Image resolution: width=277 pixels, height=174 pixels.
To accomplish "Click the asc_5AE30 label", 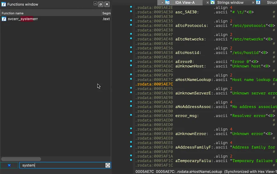I will point(187,12).
